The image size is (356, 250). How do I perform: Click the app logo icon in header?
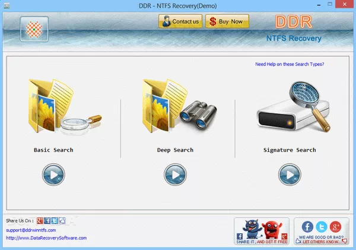[x=34, y=29]
